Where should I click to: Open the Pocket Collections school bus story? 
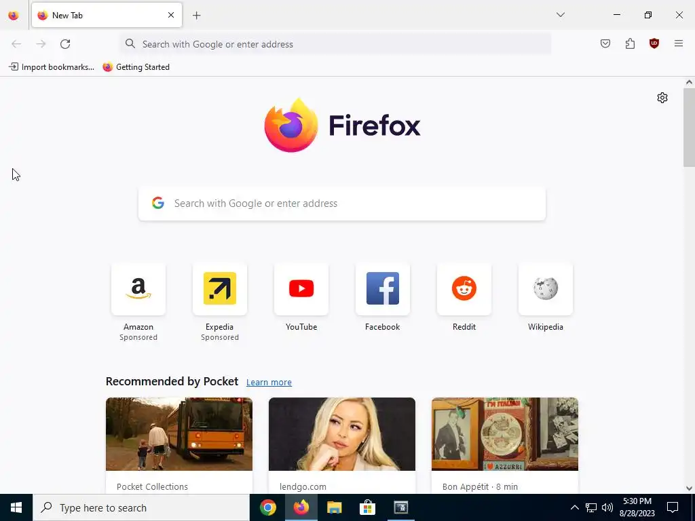[179, 434]
